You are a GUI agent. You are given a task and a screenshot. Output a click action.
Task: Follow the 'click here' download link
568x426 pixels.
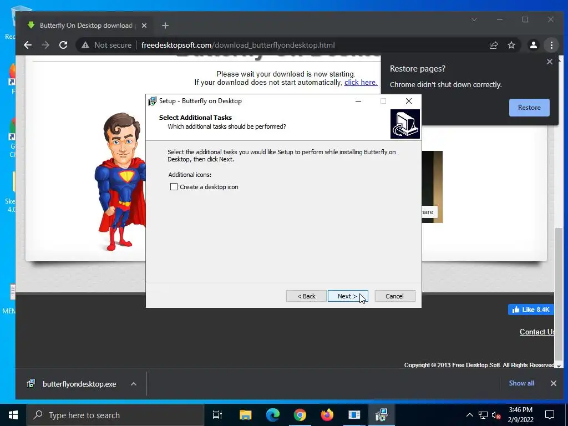click(x=361, y=83)
